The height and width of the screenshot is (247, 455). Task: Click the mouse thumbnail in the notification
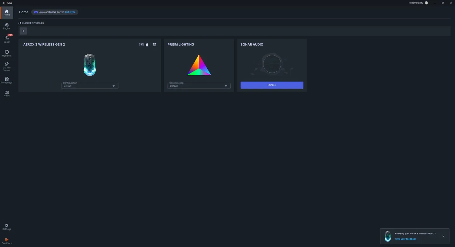(388, 236)
